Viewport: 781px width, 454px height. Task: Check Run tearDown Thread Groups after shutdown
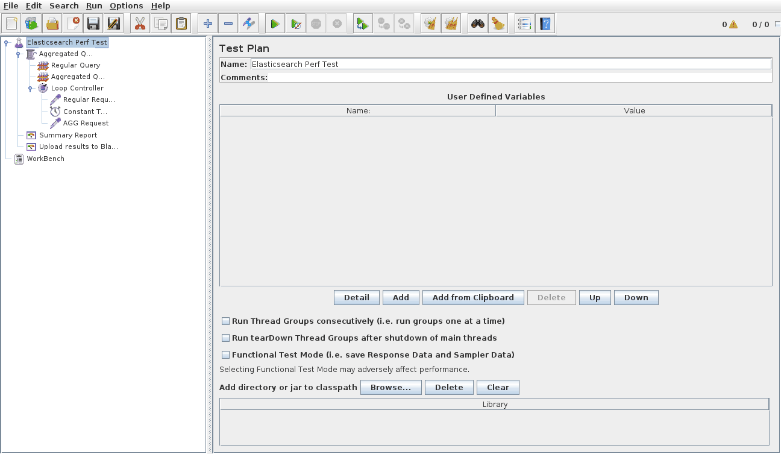tap(225, 338)
